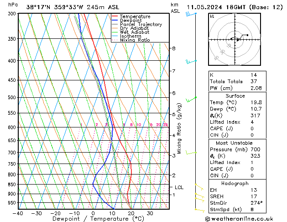Click the wind barb at 850 hPa
The image size is (287, 222).
(x=198, y=185)
